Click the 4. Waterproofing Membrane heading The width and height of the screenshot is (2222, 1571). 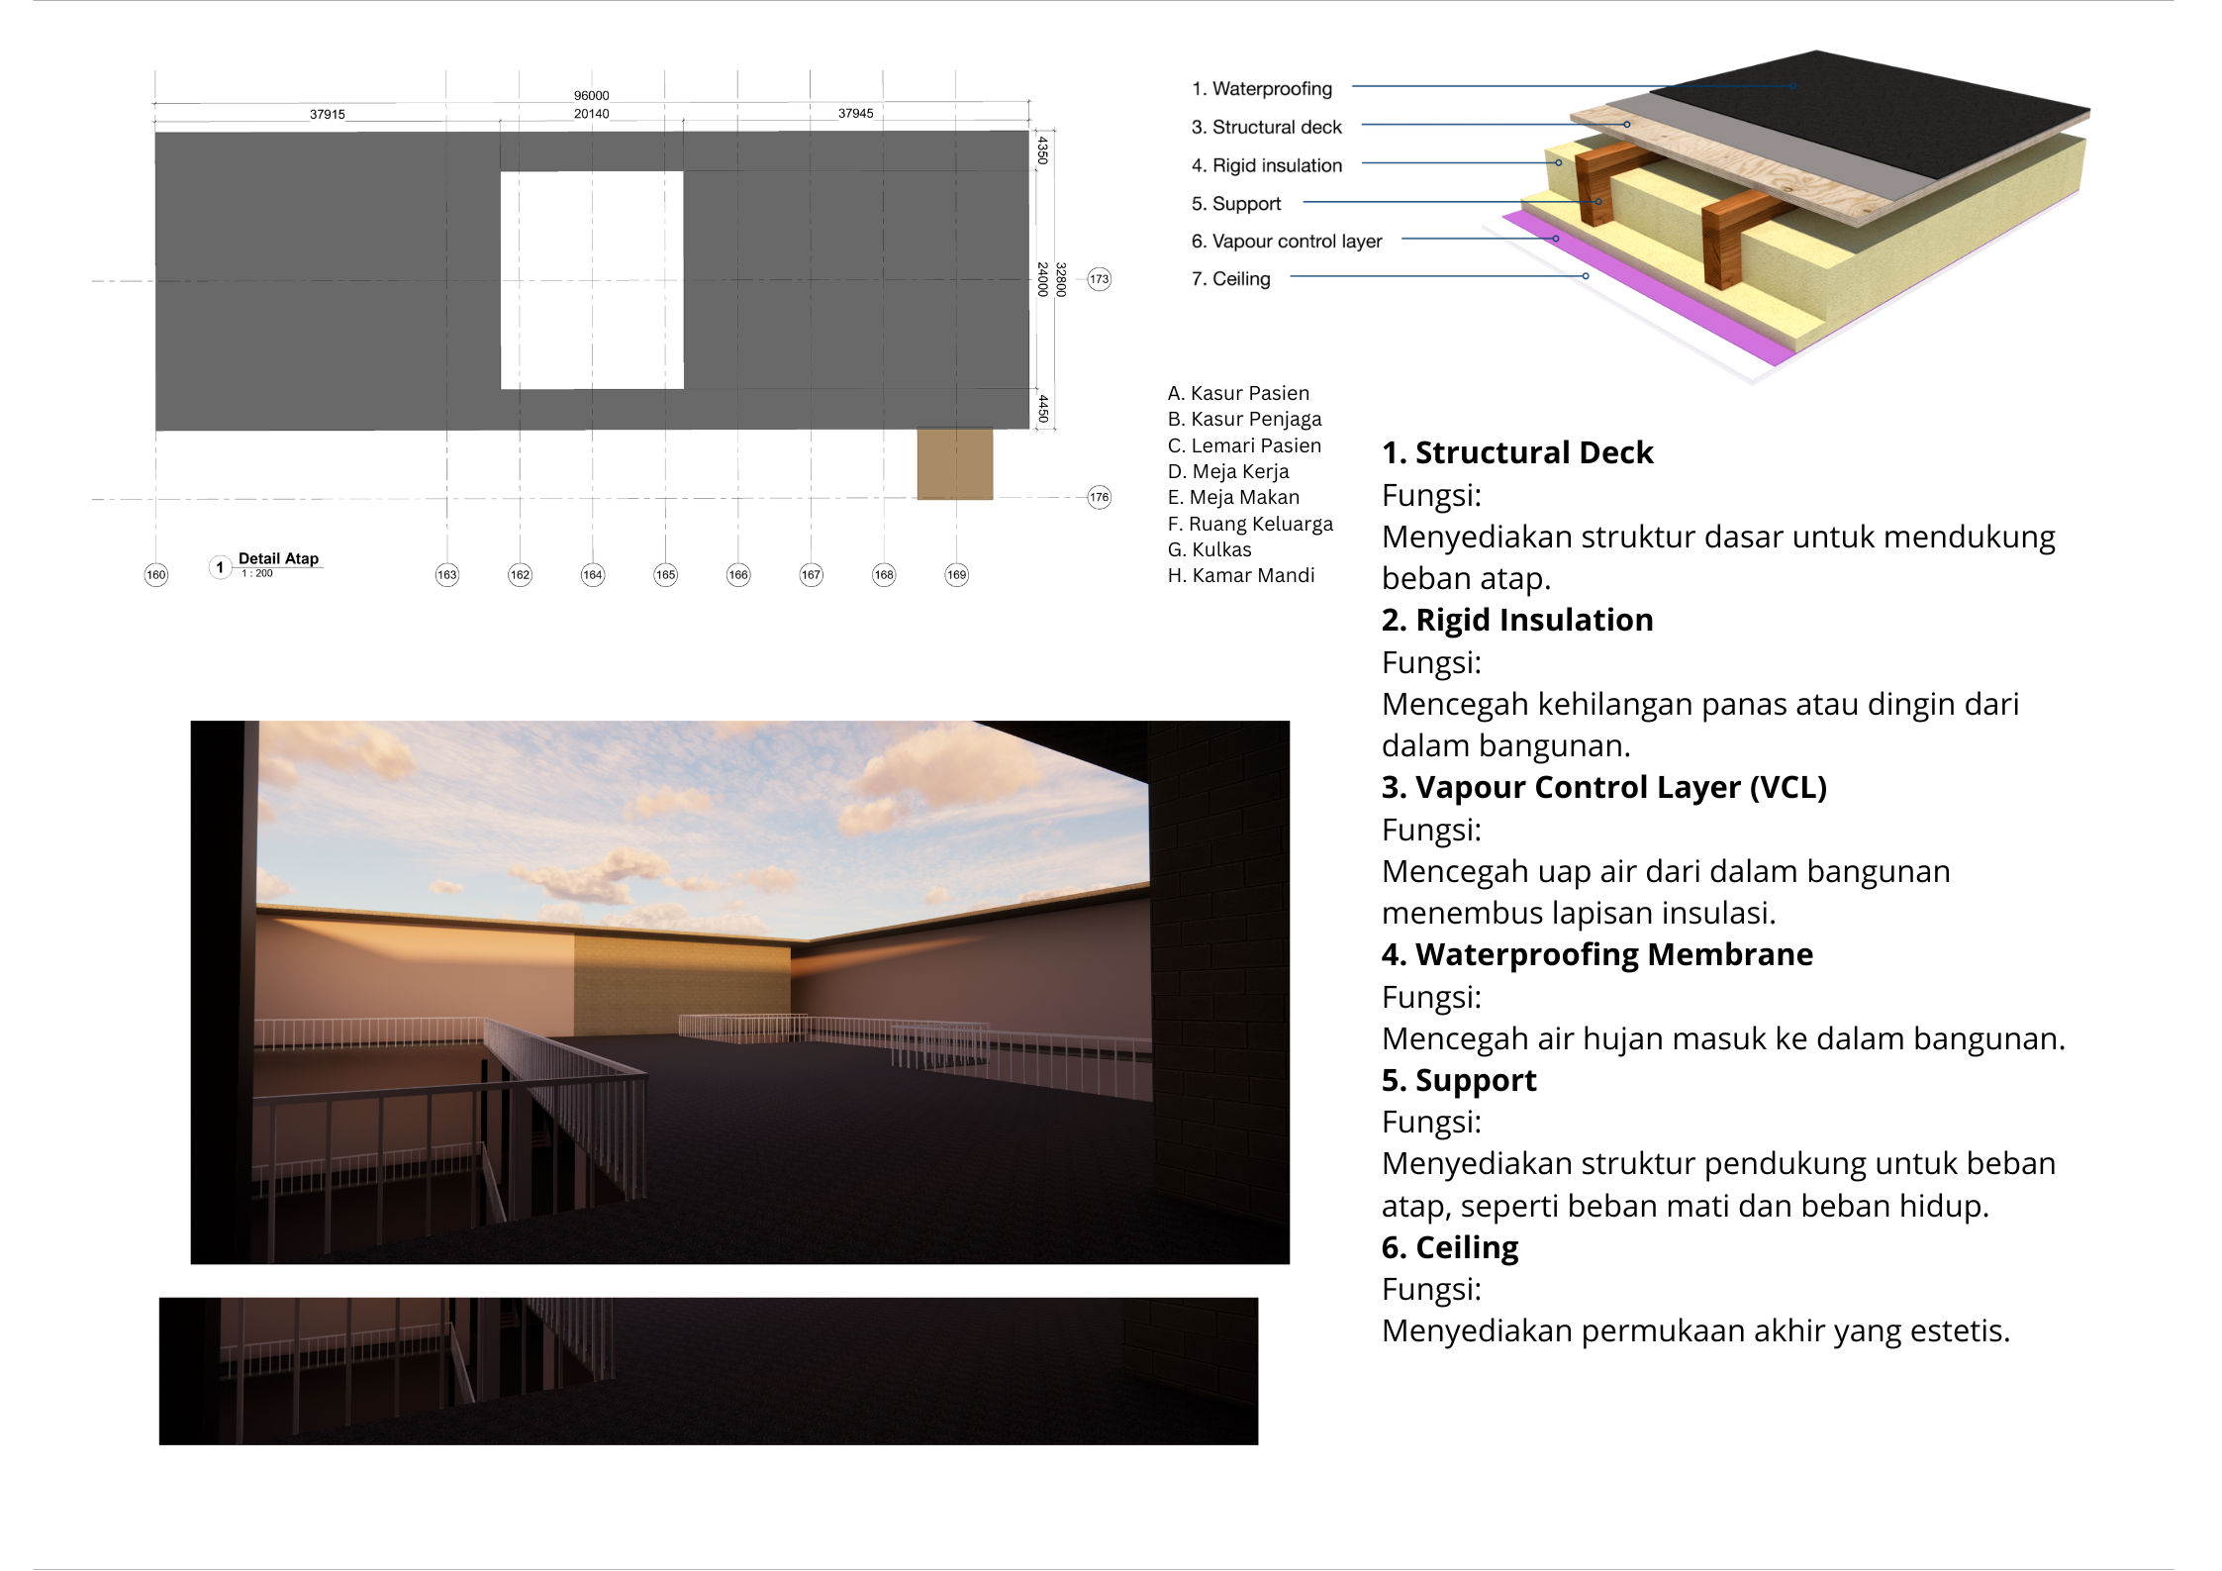pos(1597,954)
